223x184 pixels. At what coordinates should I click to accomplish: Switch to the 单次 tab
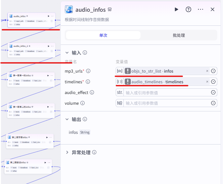click(103, 35)
